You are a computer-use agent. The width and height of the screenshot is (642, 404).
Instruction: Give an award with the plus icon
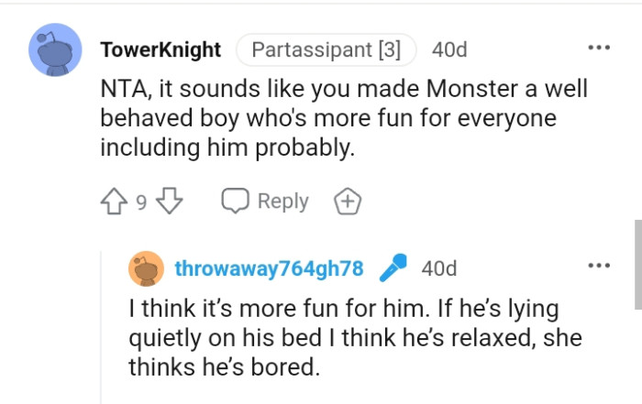(348, 202)
